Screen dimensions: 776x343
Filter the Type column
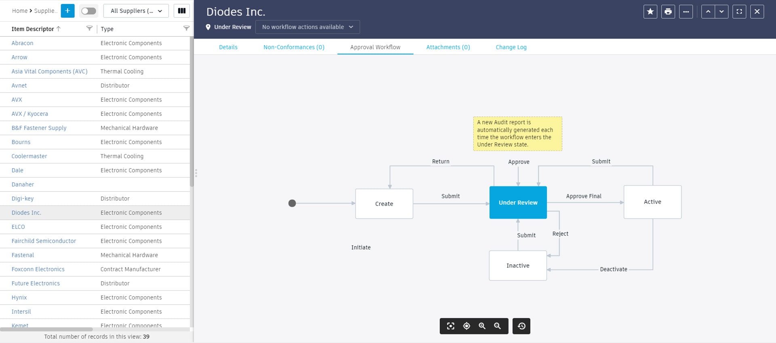pyautogui.click(x=186, y=28)
